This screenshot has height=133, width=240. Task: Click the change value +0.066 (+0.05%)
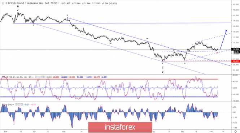pos(109,3)
